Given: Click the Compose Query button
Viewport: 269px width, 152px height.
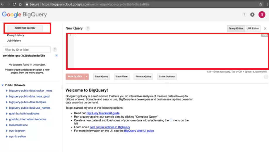Looking at the screenshot, I should pos(25,28).
